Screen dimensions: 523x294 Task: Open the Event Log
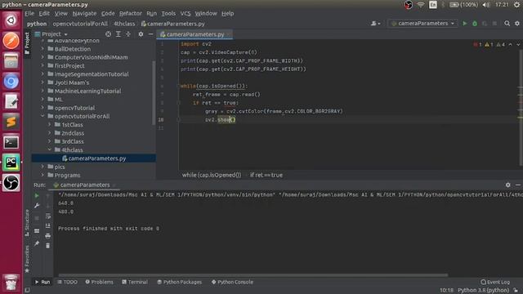click(x=495, y=282)
